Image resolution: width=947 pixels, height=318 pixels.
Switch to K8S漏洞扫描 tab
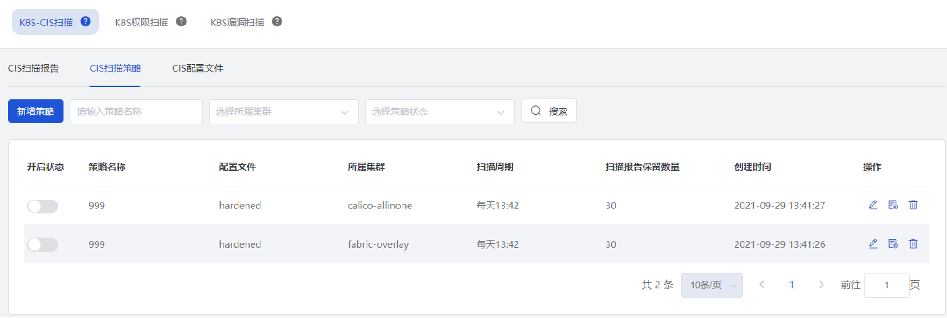237,22
